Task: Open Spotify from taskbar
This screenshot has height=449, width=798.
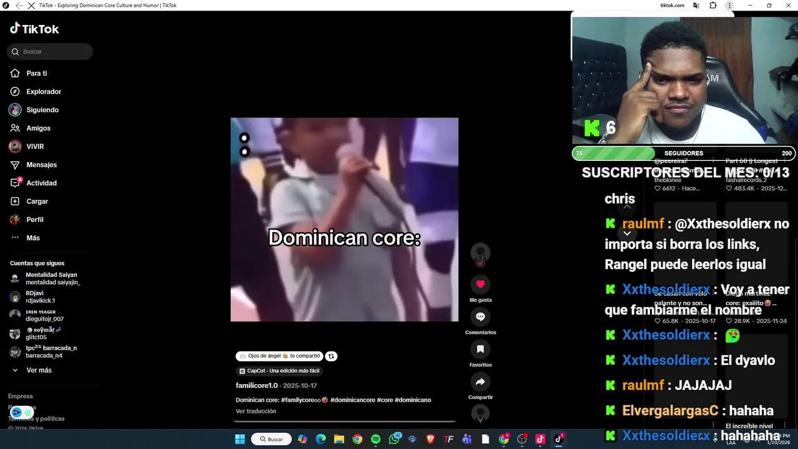Action: click(x=375, y=439)
